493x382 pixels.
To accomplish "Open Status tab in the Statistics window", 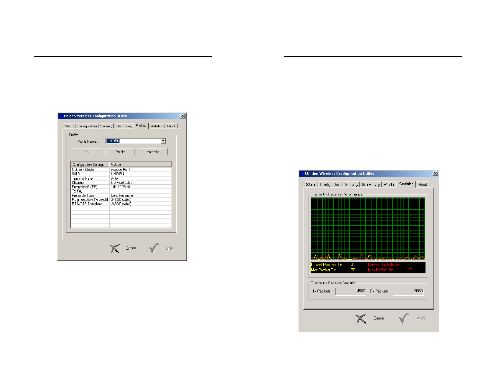I will (311, 185).
